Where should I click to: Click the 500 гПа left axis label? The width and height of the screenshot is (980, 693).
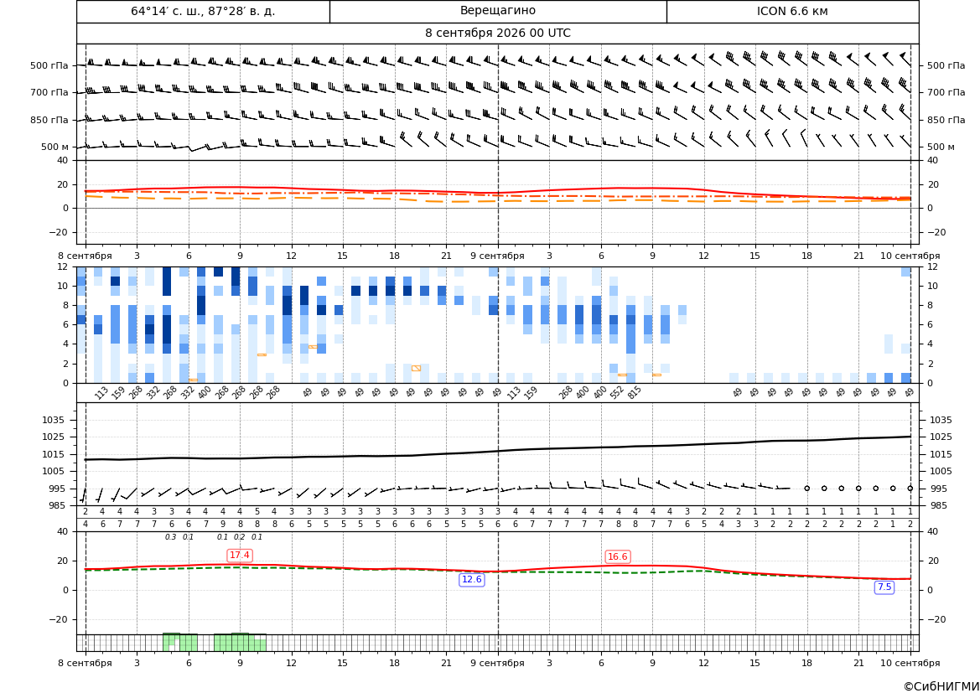tap(49, 65)
